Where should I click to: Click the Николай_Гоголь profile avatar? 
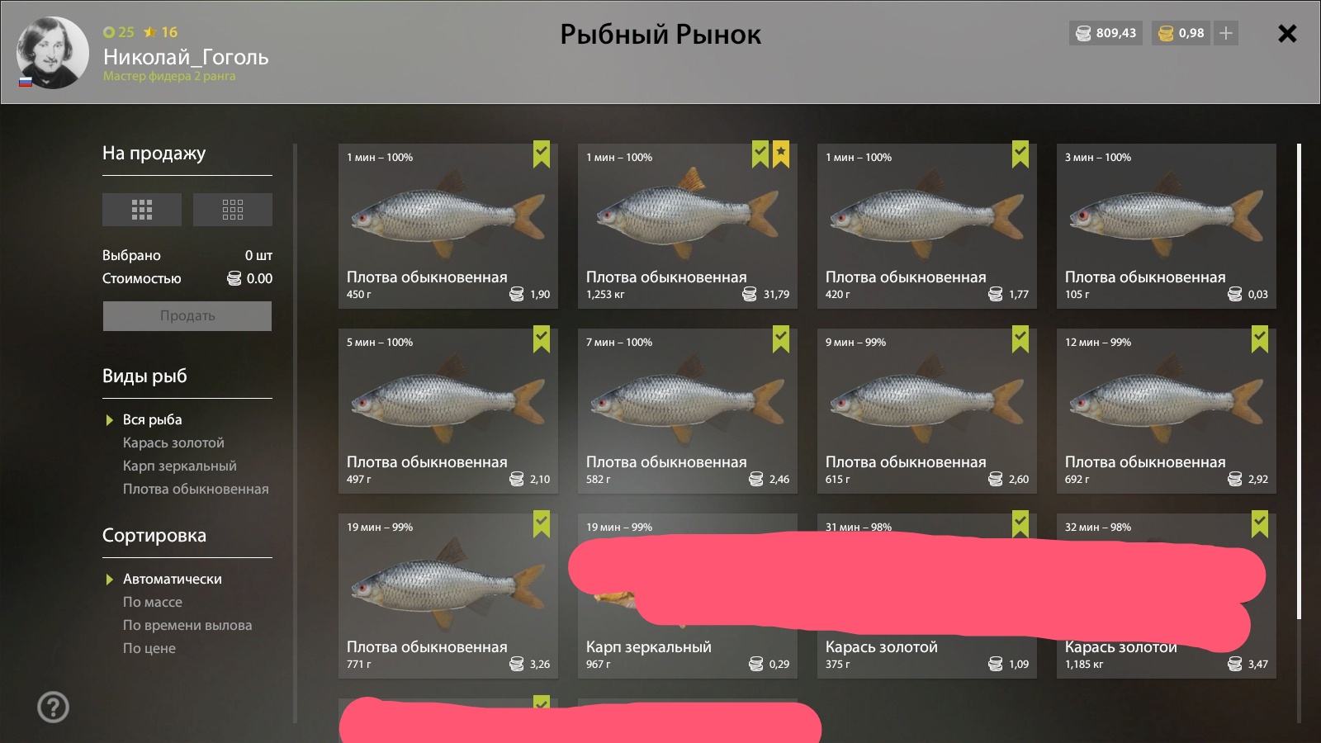coord(53,53)
